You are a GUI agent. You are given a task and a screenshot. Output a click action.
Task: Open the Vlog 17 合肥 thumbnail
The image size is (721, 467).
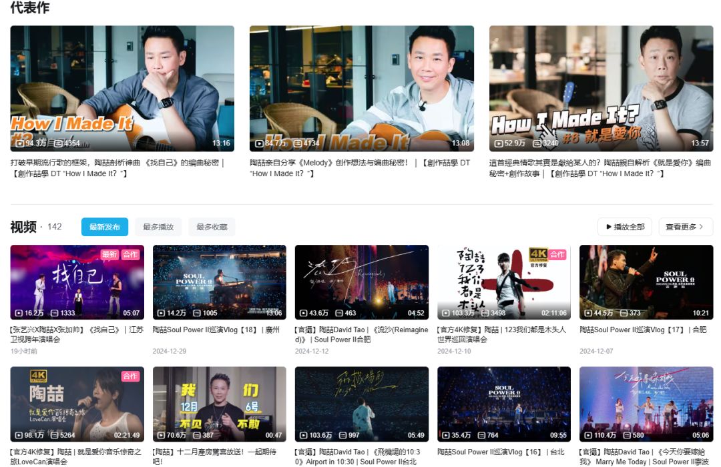coord(646,282)
